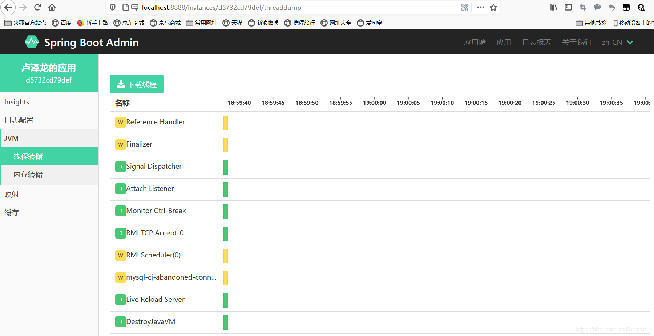Click the Spring Boot Admin title
This screenshot has width=654, height=336.
[92, 42]
